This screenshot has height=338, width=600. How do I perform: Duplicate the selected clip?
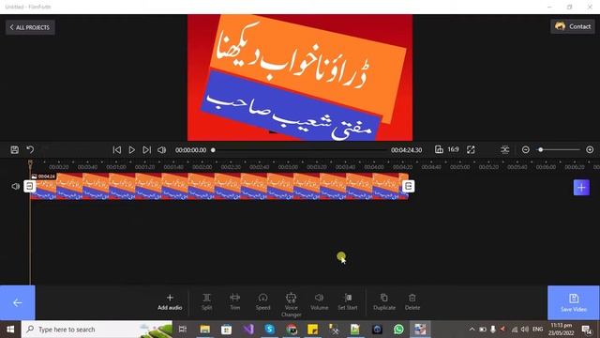(x=384, y=302)
